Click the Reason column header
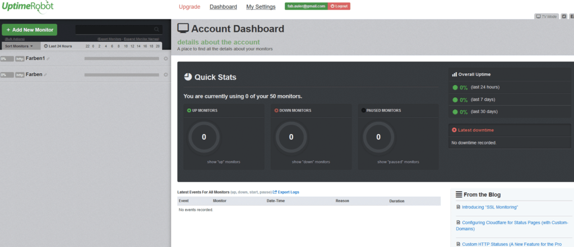The image size is (574, 247). [x=342, y=201]
